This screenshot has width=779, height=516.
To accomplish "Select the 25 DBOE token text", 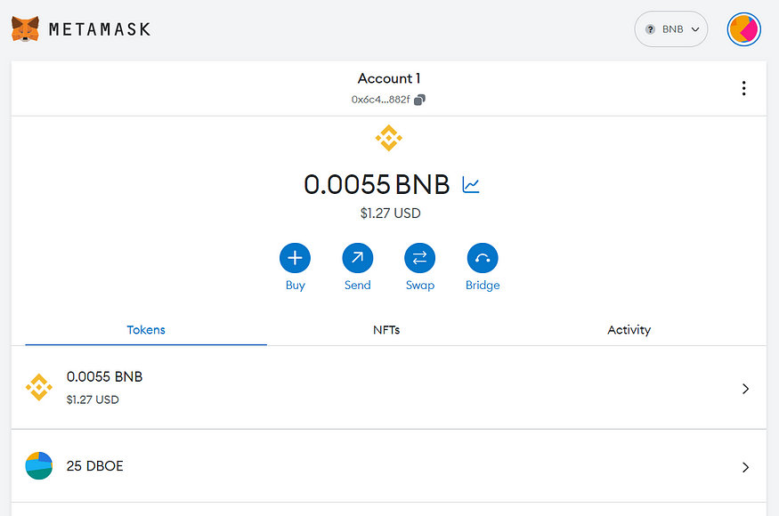I will click(x=95, y=466).
